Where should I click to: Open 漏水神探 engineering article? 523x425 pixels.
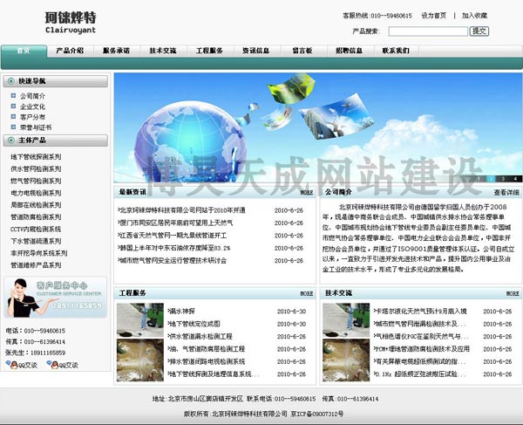tap(181, 312)
